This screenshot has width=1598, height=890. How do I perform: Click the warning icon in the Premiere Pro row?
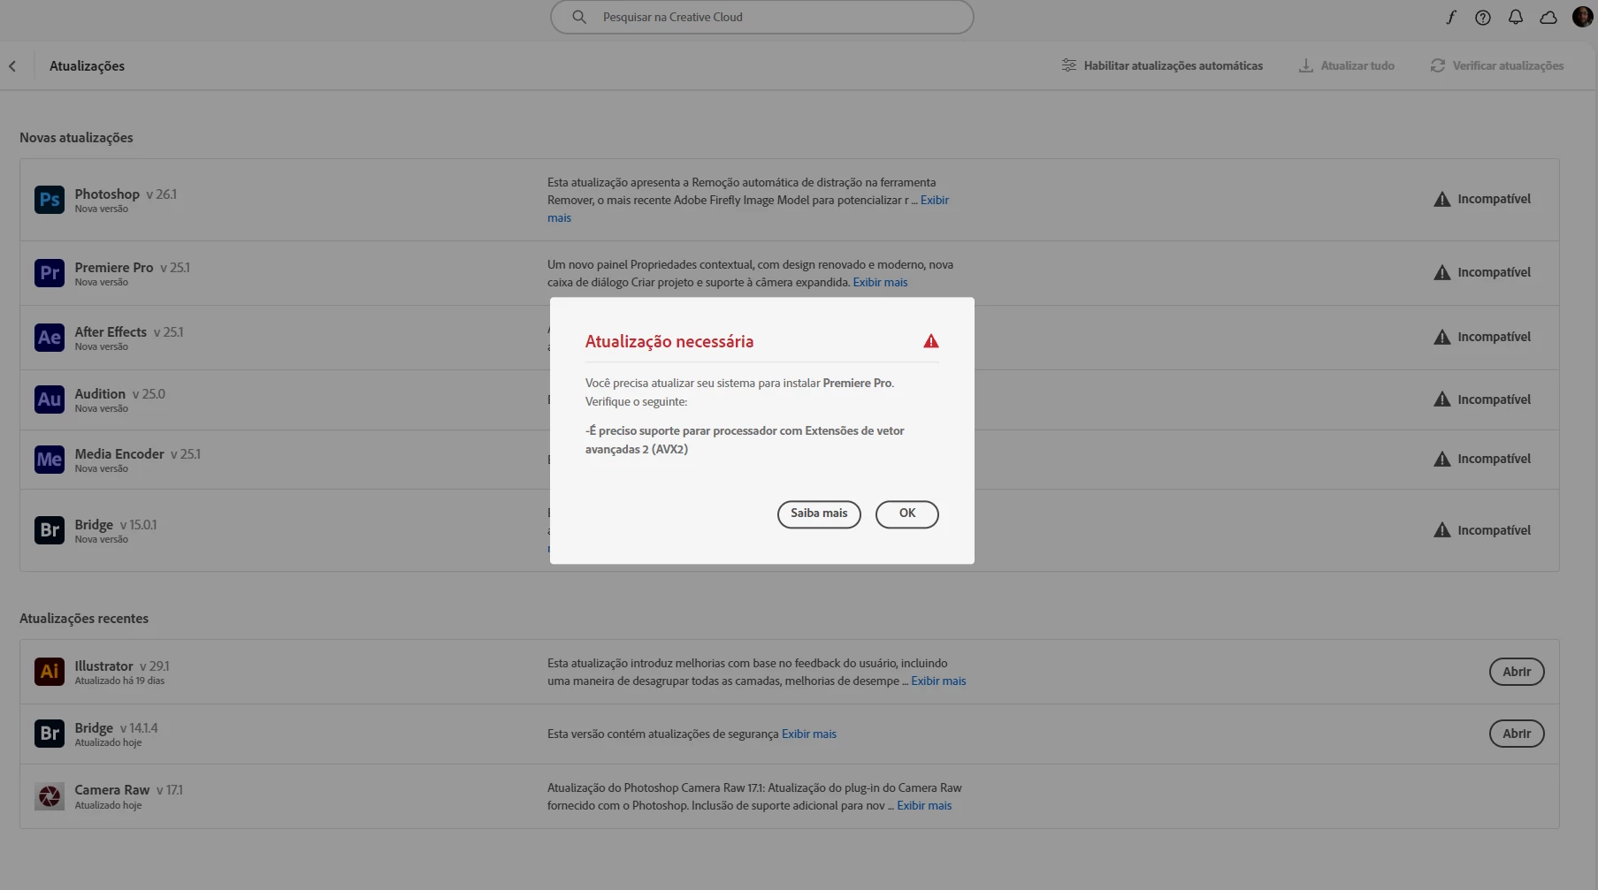click(1442, 273)
